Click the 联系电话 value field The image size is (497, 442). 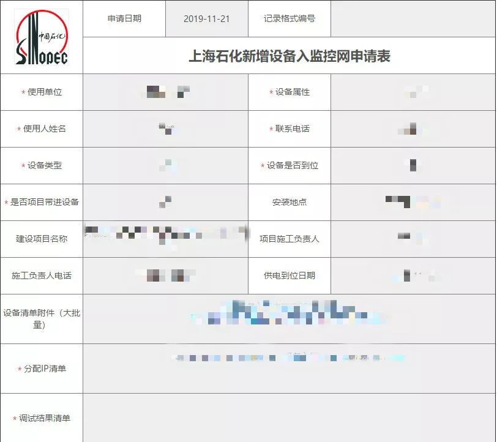click(413, 129)
